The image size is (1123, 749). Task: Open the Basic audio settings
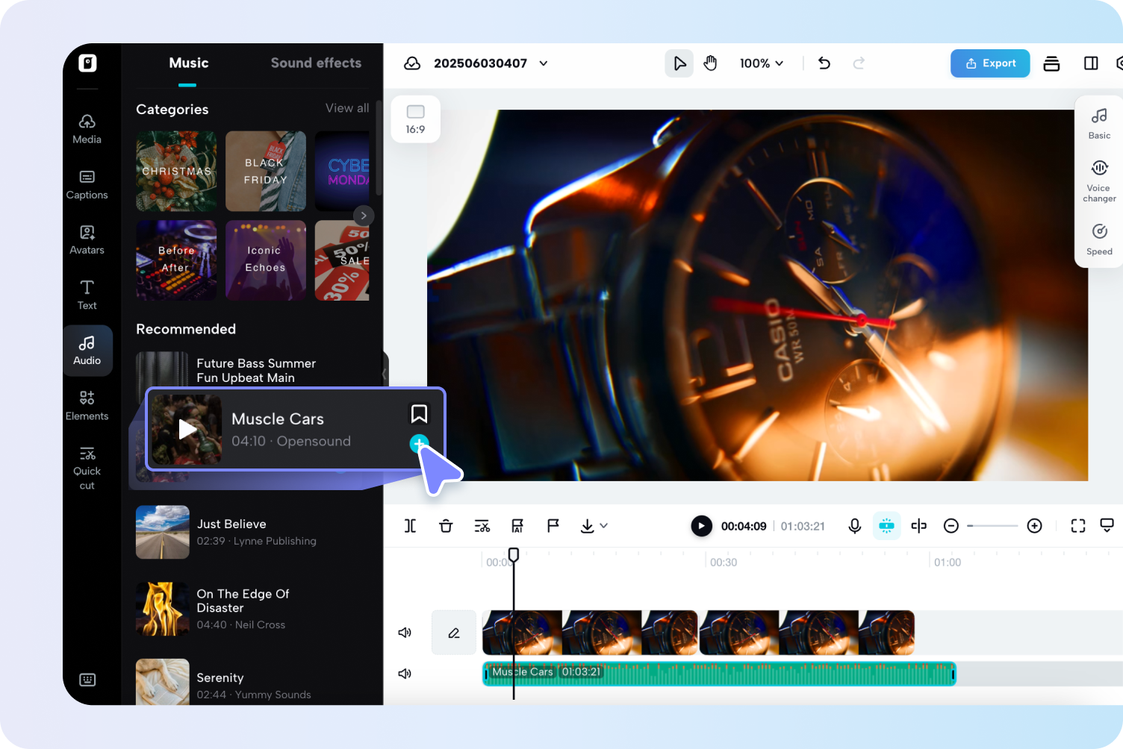click(1099, 124)
